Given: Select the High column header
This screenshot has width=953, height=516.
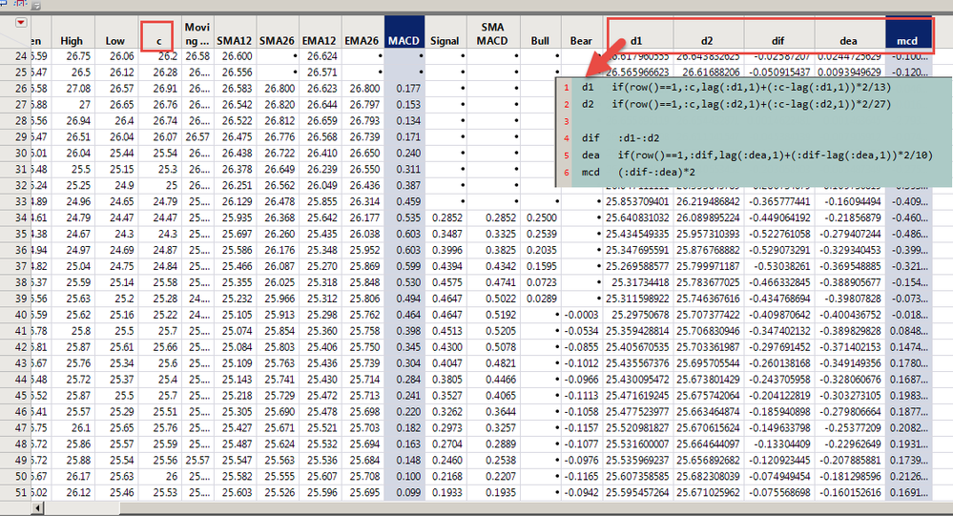Looking at the screenshot, I should click(x=72, y=41).
